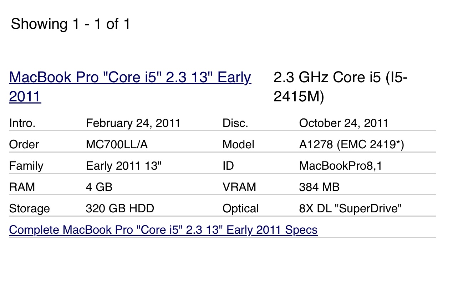The image size is (458, 281).
Task: Open the MacBook Pro "Core i5" 2.3 13" Early 2011 title link
Action: tap(130, 78)
